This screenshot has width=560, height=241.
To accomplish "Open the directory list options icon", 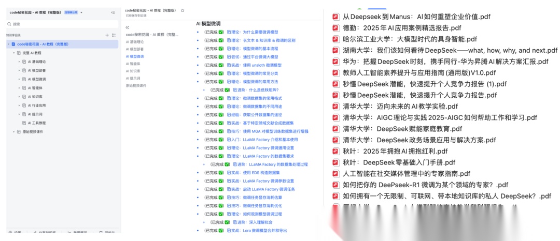I will (114, 35).
